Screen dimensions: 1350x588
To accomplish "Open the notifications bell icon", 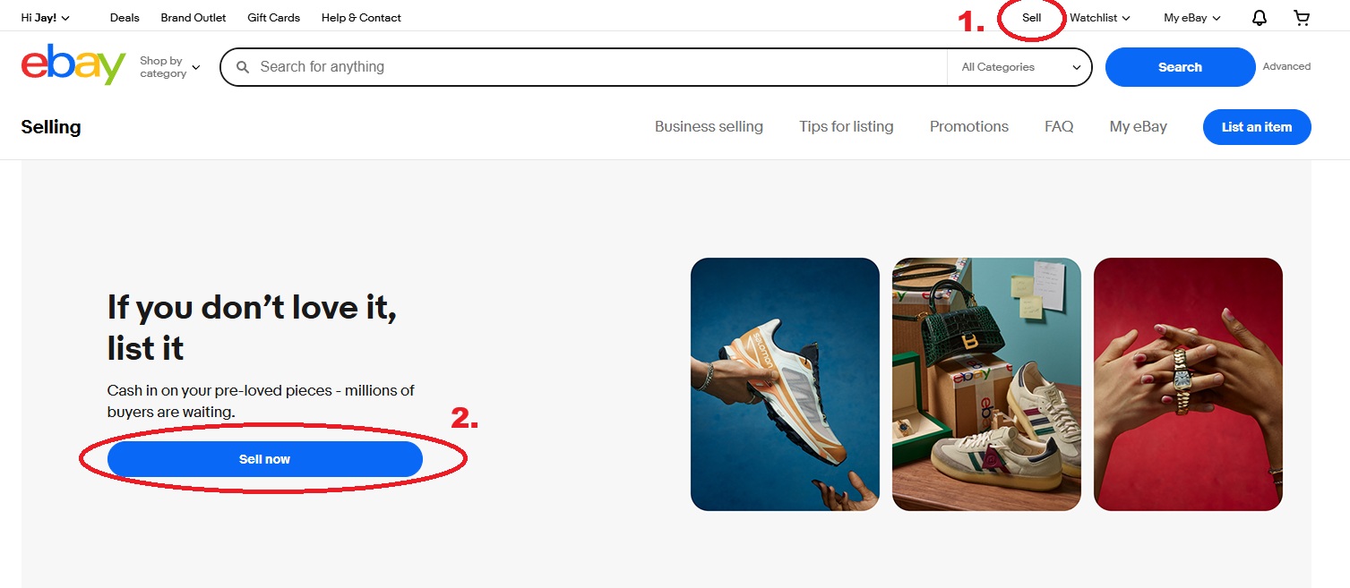I will 1260,18.
